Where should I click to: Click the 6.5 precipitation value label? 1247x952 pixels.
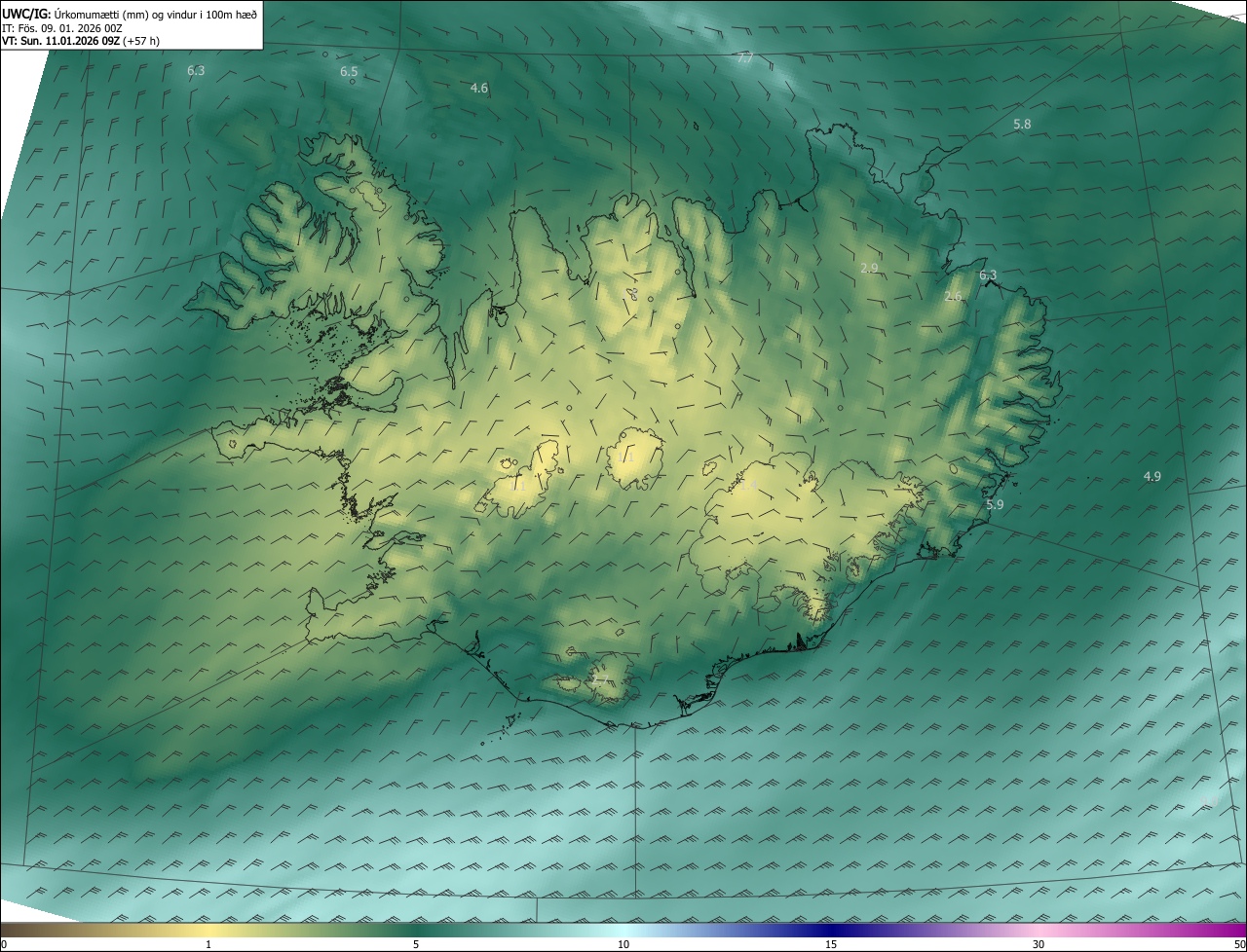pos(349,72)
